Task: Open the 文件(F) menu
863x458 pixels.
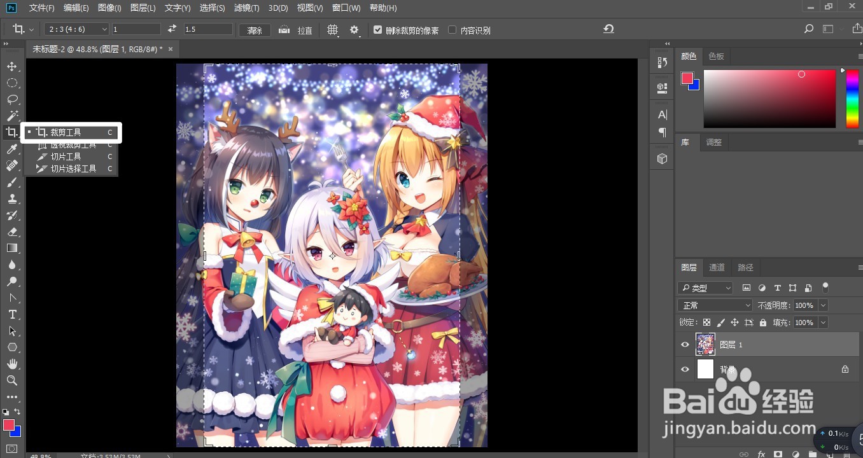Action: (42, 8)
